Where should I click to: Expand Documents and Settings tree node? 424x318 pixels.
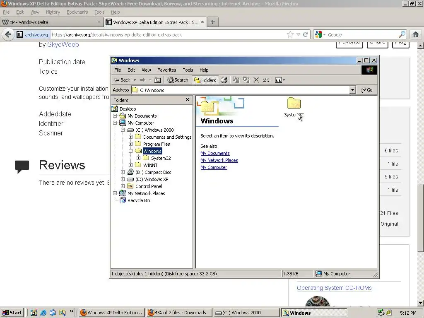click(130, 137)
